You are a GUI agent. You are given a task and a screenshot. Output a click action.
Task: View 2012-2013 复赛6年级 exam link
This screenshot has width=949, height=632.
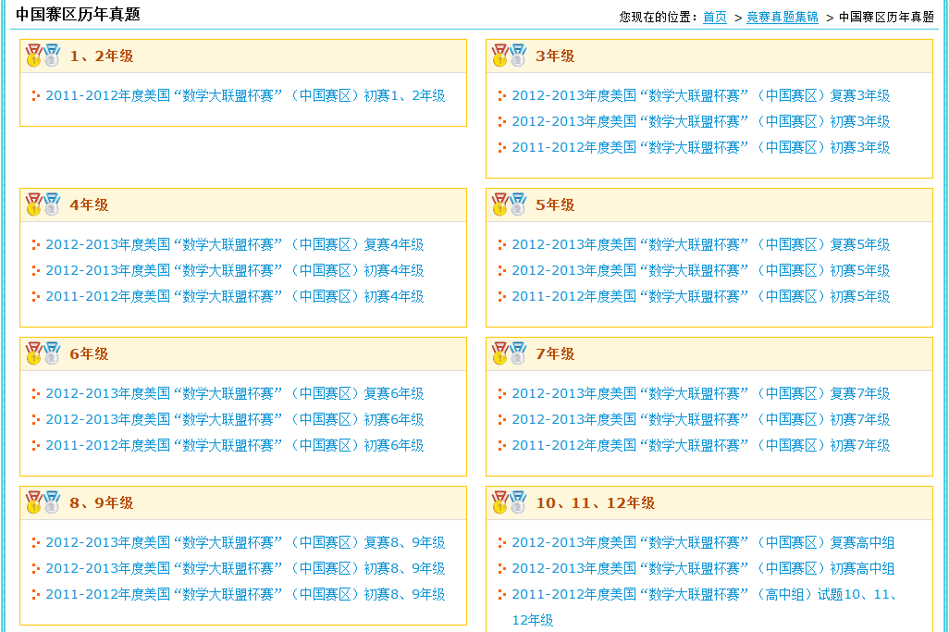(x=234, y=393)
